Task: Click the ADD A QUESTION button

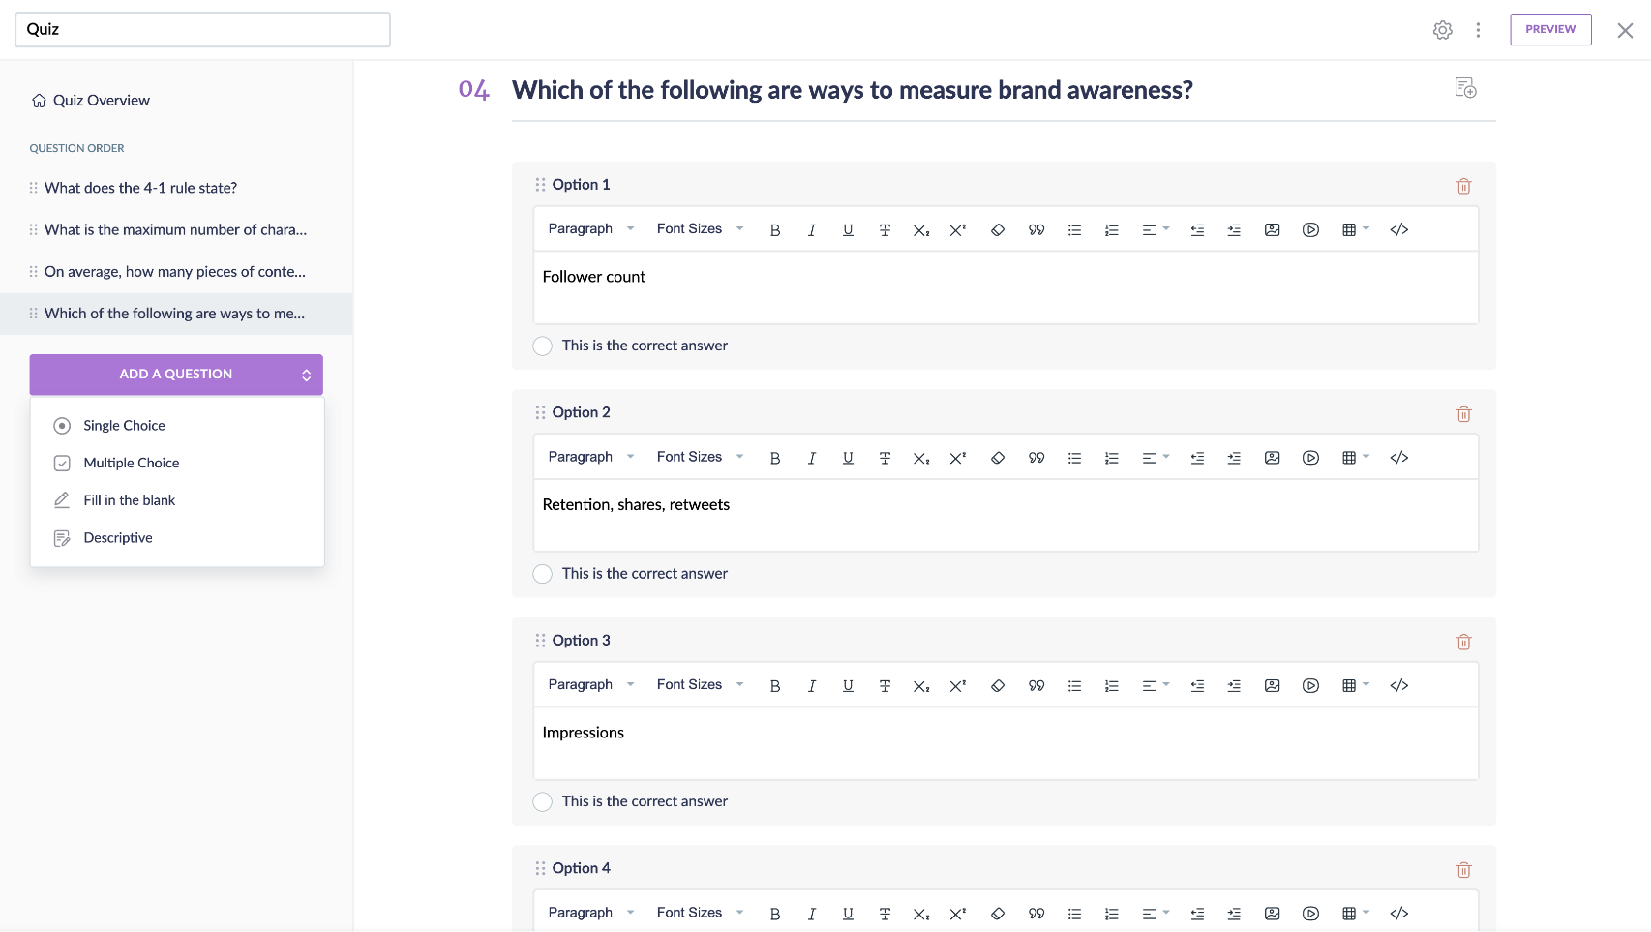Action: [x=176, y=375]
